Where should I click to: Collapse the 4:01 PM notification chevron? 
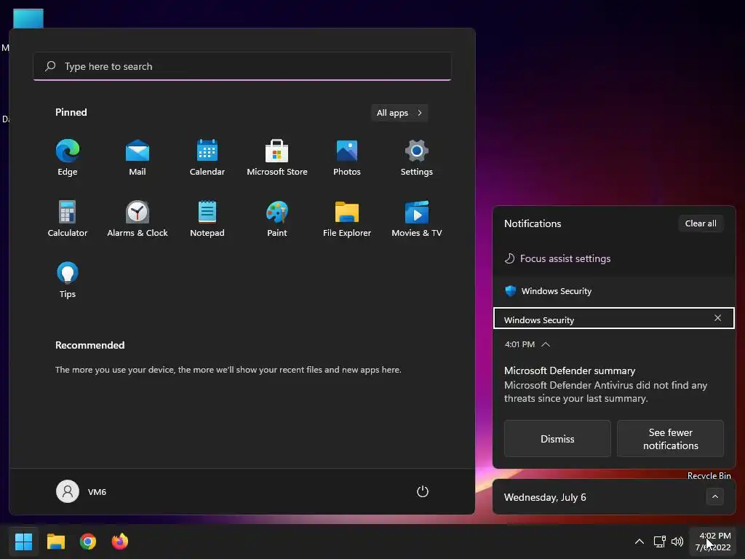click(x=546, y=344)
